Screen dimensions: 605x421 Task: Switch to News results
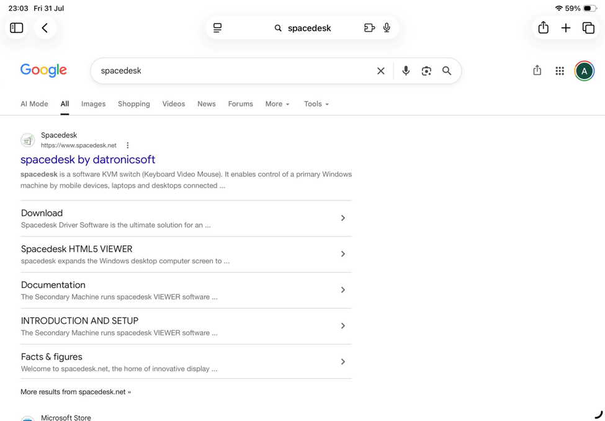click(207, 104)
